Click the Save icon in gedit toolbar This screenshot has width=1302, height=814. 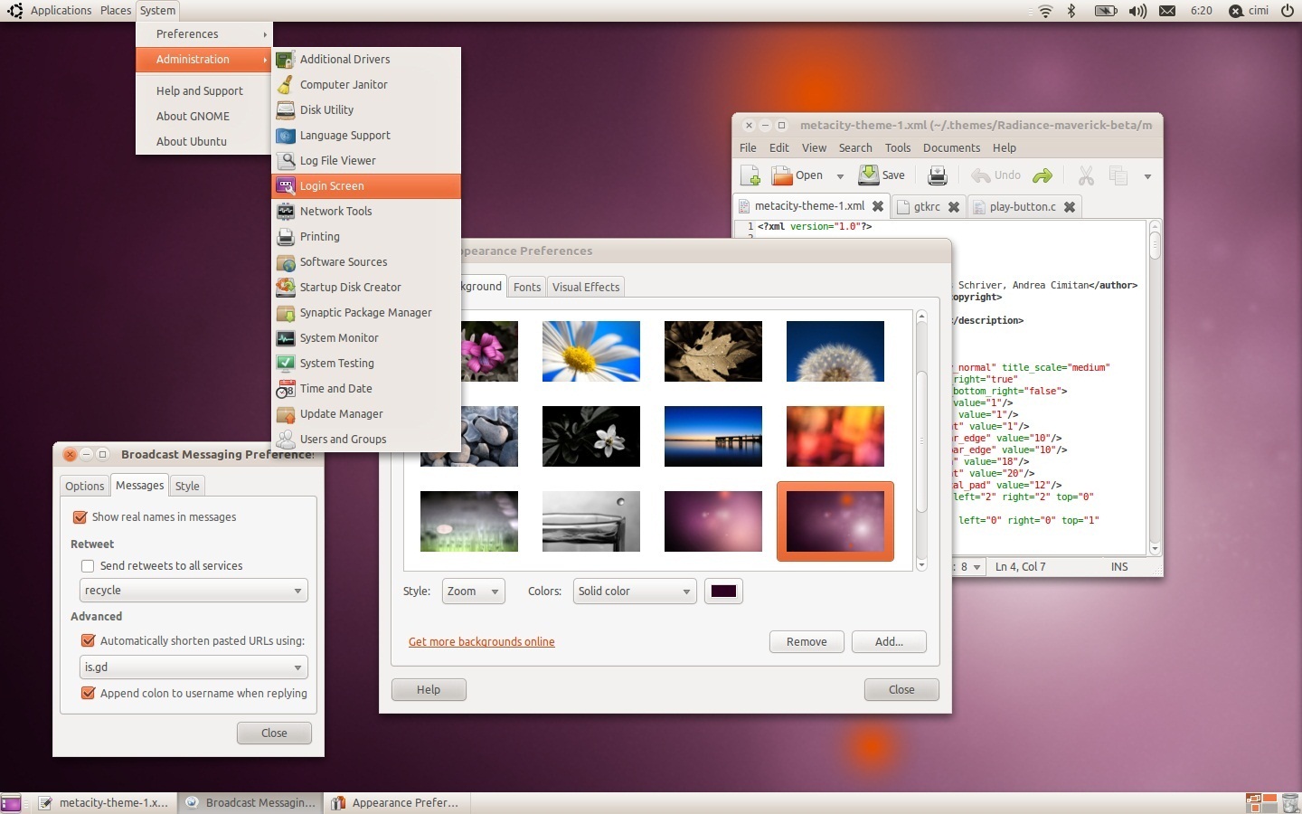pos(882,175)
